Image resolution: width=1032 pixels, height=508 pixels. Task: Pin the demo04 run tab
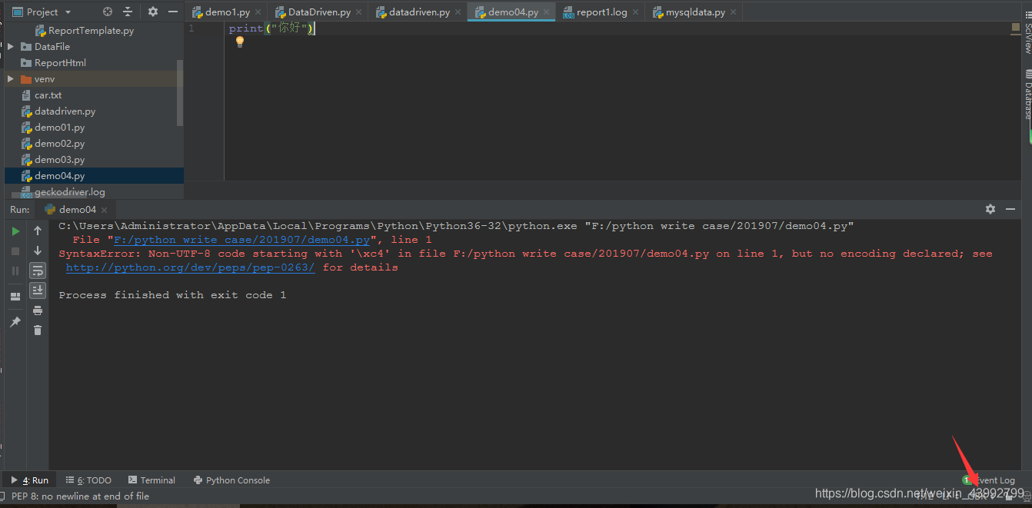point(15,322)
